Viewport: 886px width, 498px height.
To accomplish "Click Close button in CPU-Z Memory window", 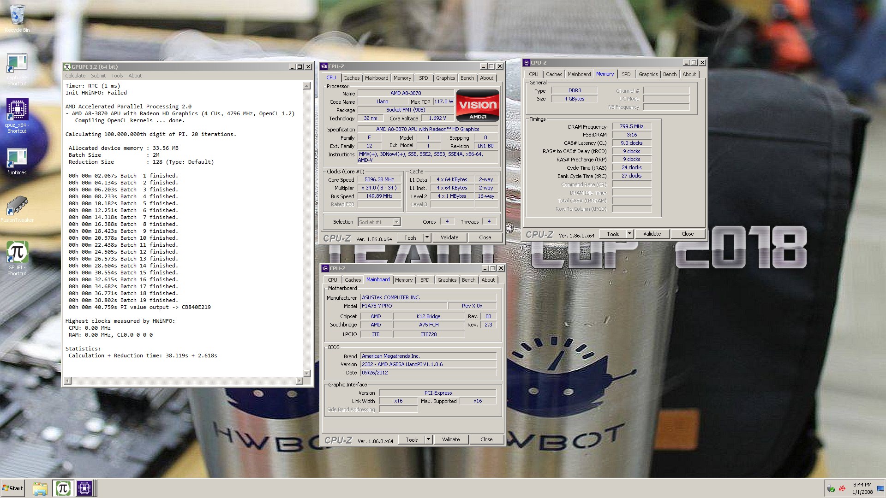I will (x=688, y=234).
